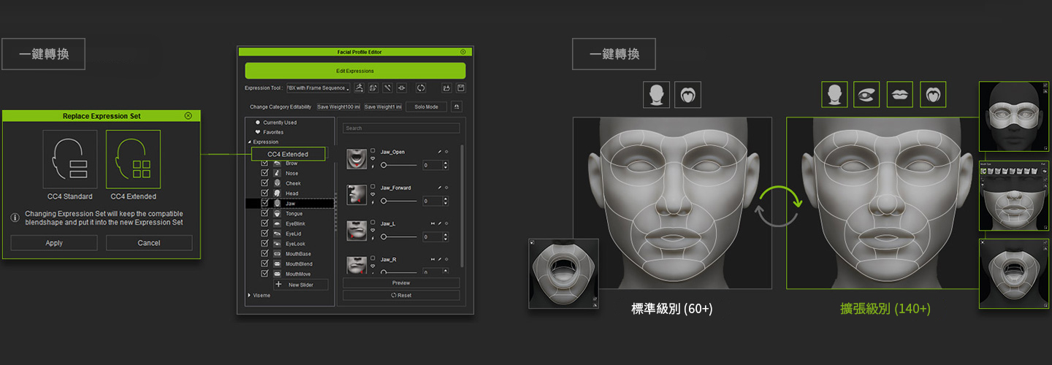Viewport: 1052px width, 365px height.
Task: Uncheck the Cheek category checkbox
Action: [264, 183]
